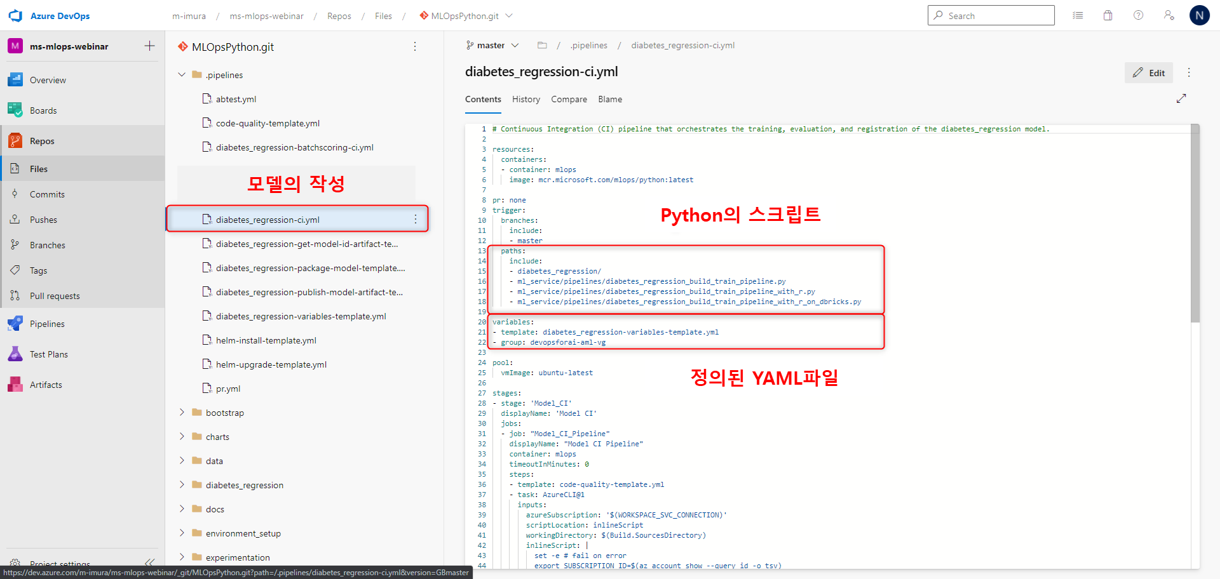Select Files under Repos

83,169
